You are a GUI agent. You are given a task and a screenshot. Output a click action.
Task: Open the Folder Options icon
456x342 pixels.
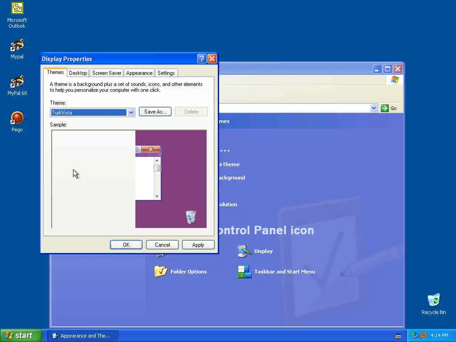tap(161, 271)
